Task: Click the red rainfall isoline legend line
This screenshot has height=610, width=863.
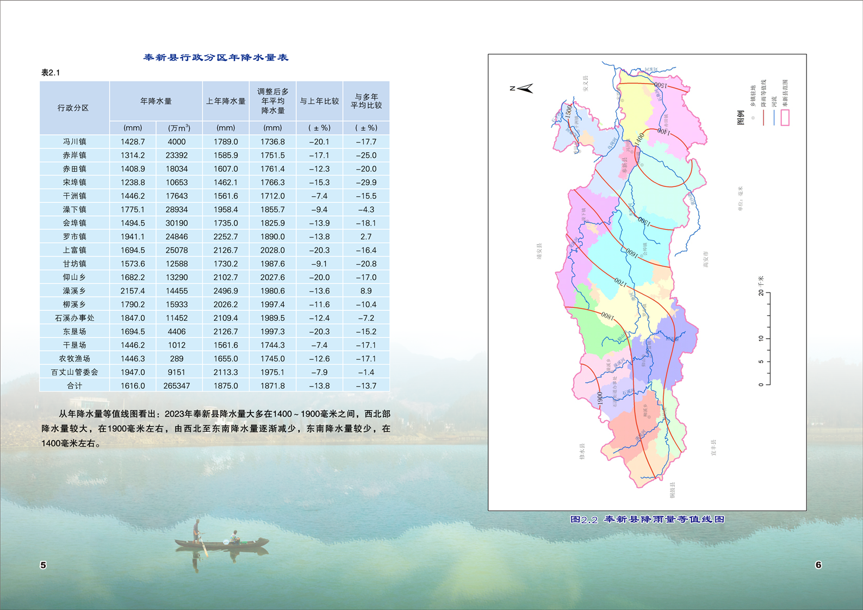Action: [763, 117]
